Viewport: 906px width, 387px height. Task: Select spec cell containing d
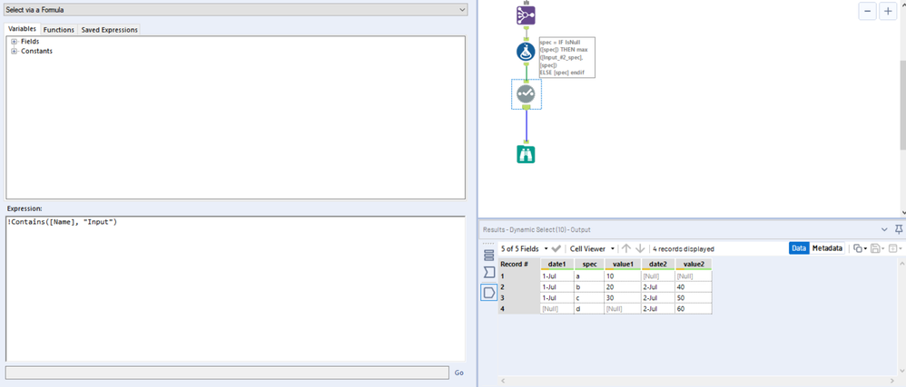pyautogui.click(x=589, y=308)
